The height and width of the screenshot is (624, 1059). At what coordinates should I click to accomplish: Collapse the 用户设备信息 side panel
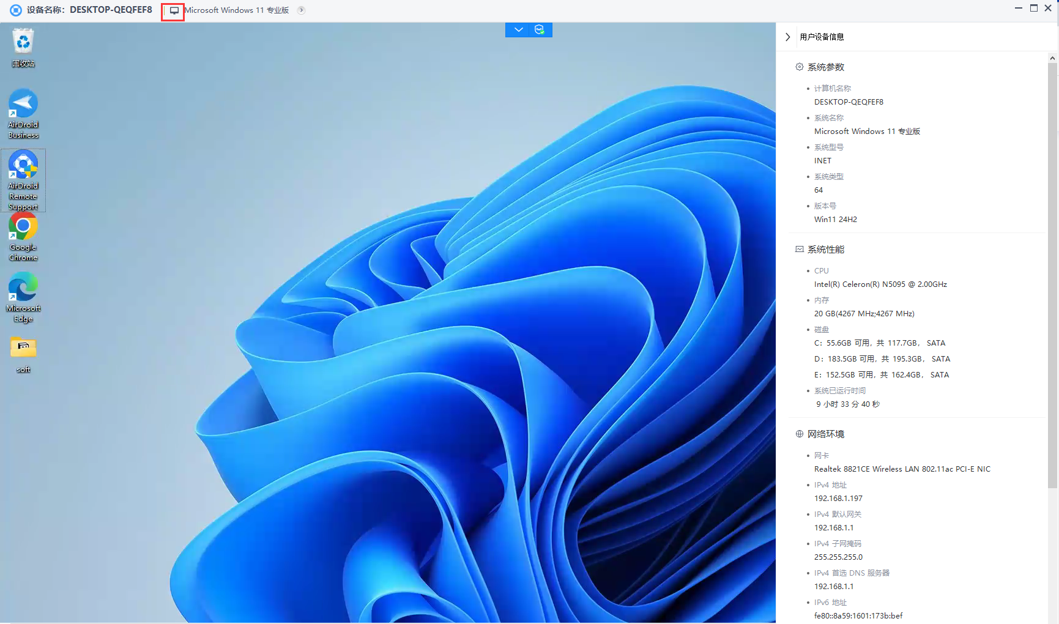tap(788, 37)
